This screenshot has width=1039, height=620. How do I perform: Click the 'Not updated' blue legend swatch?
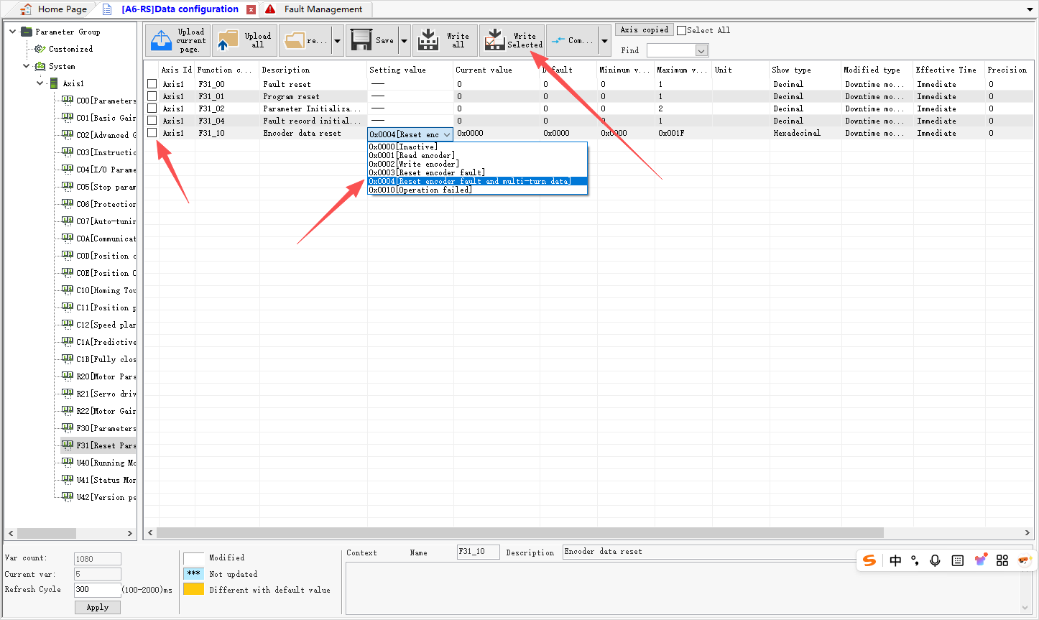[x=193, y=573]
